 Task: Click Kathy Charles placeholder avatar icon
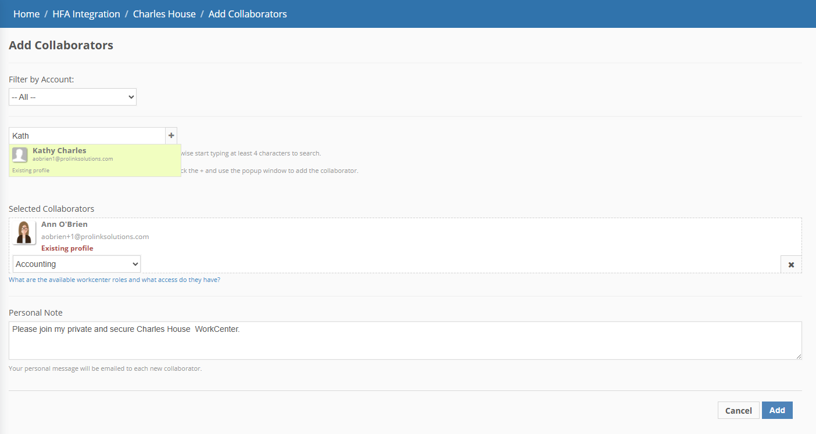pyautogui.click(x=20, y=155)
